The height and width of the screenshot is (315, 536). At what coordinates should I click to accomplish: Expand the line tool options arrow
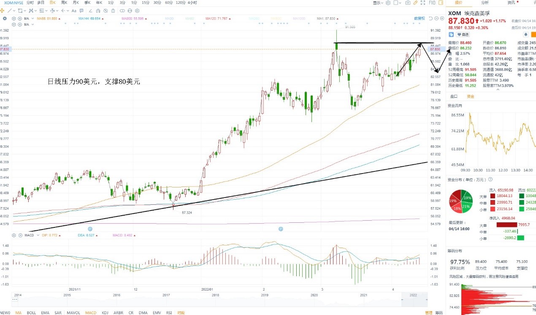pos(14,11)
